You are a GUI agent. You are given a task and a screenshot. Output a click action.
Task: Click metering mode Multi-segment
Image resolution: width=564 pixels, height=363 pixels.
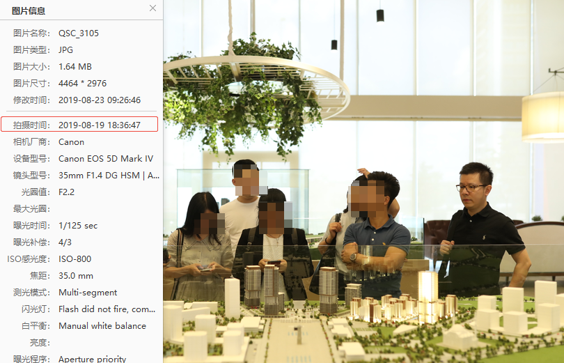pyautogui.click(x=88, y=293)
